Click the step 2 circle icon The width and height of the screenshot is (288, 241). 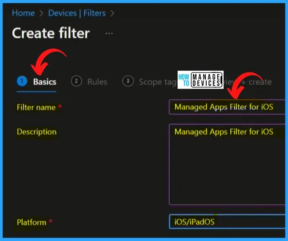(76, 81)
